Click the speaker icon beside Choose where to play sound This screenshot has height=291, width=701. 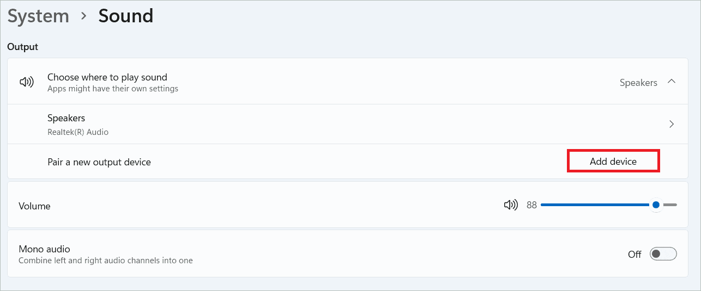point(26,82)
